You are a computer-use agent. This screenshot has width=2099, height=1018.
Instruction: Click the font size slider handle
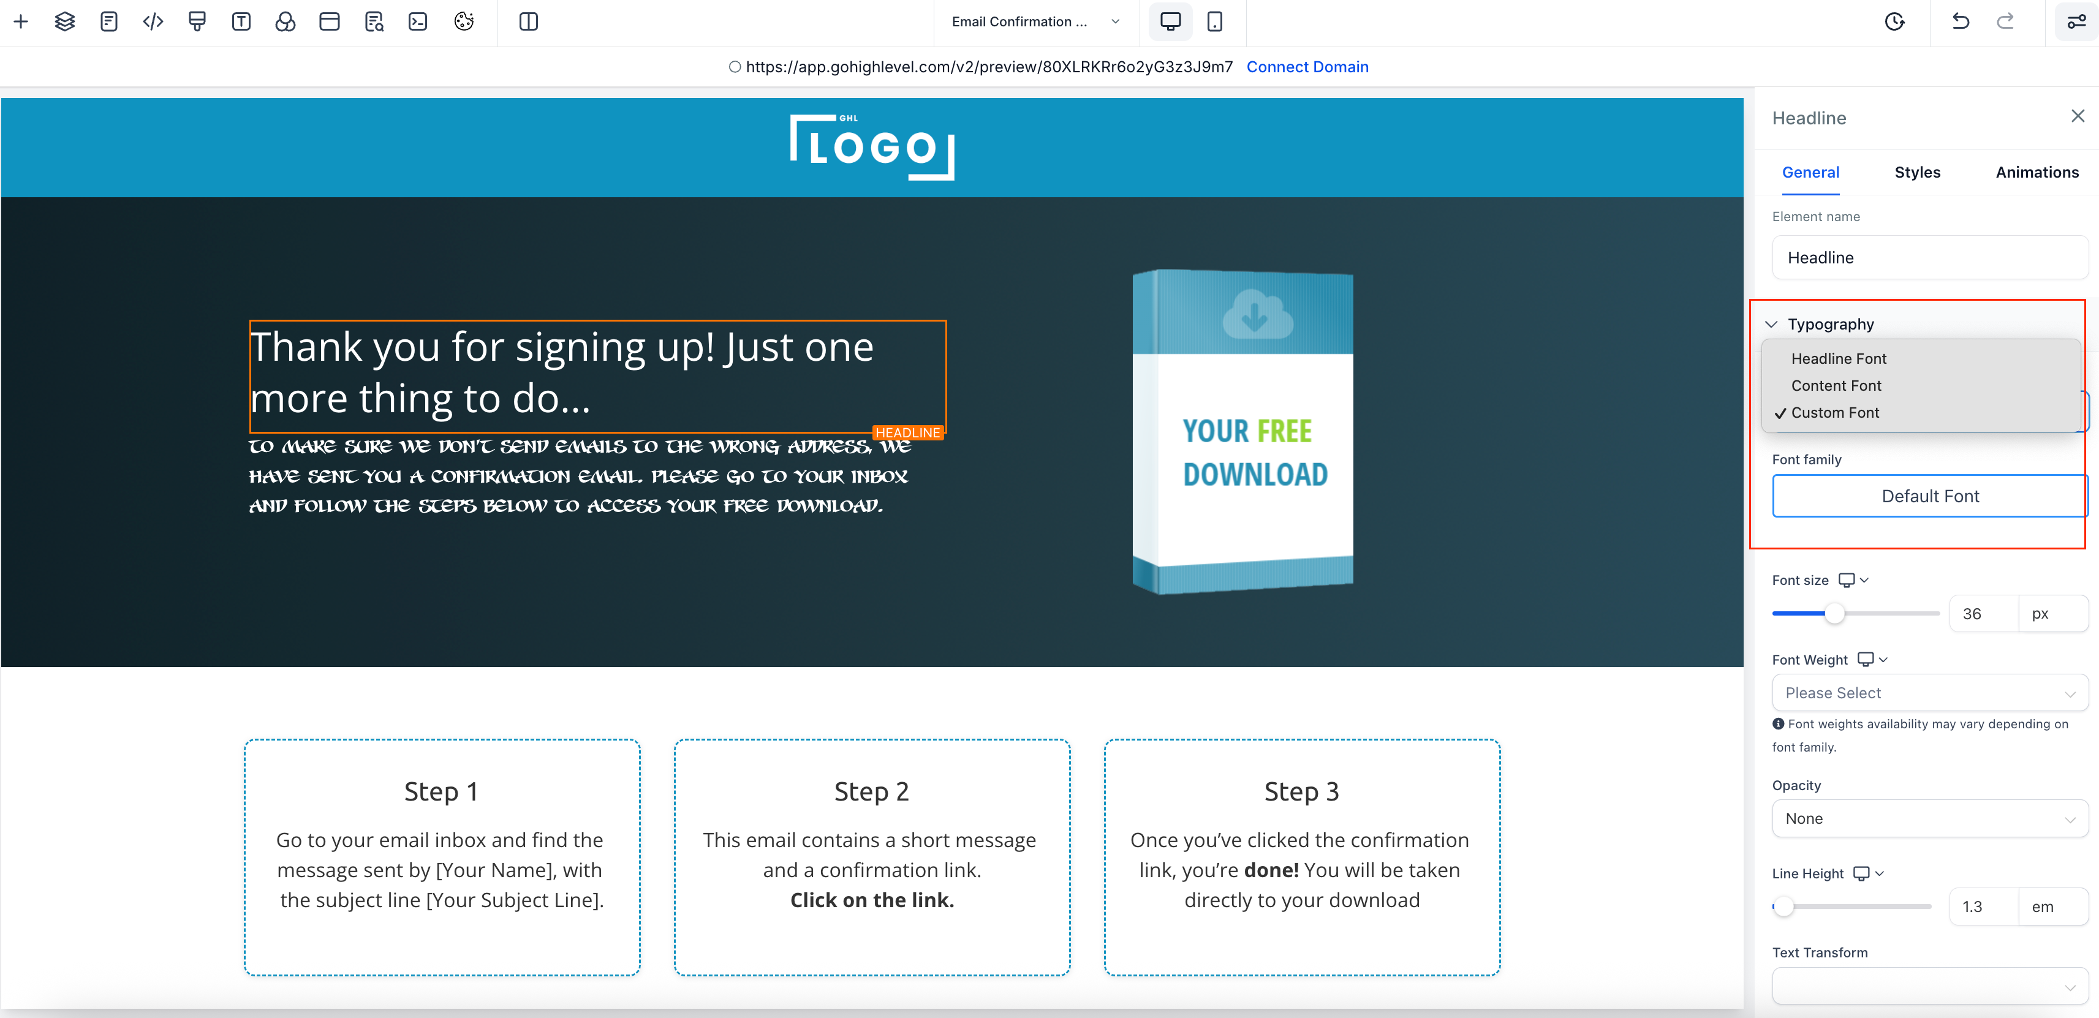(1834, 614)
